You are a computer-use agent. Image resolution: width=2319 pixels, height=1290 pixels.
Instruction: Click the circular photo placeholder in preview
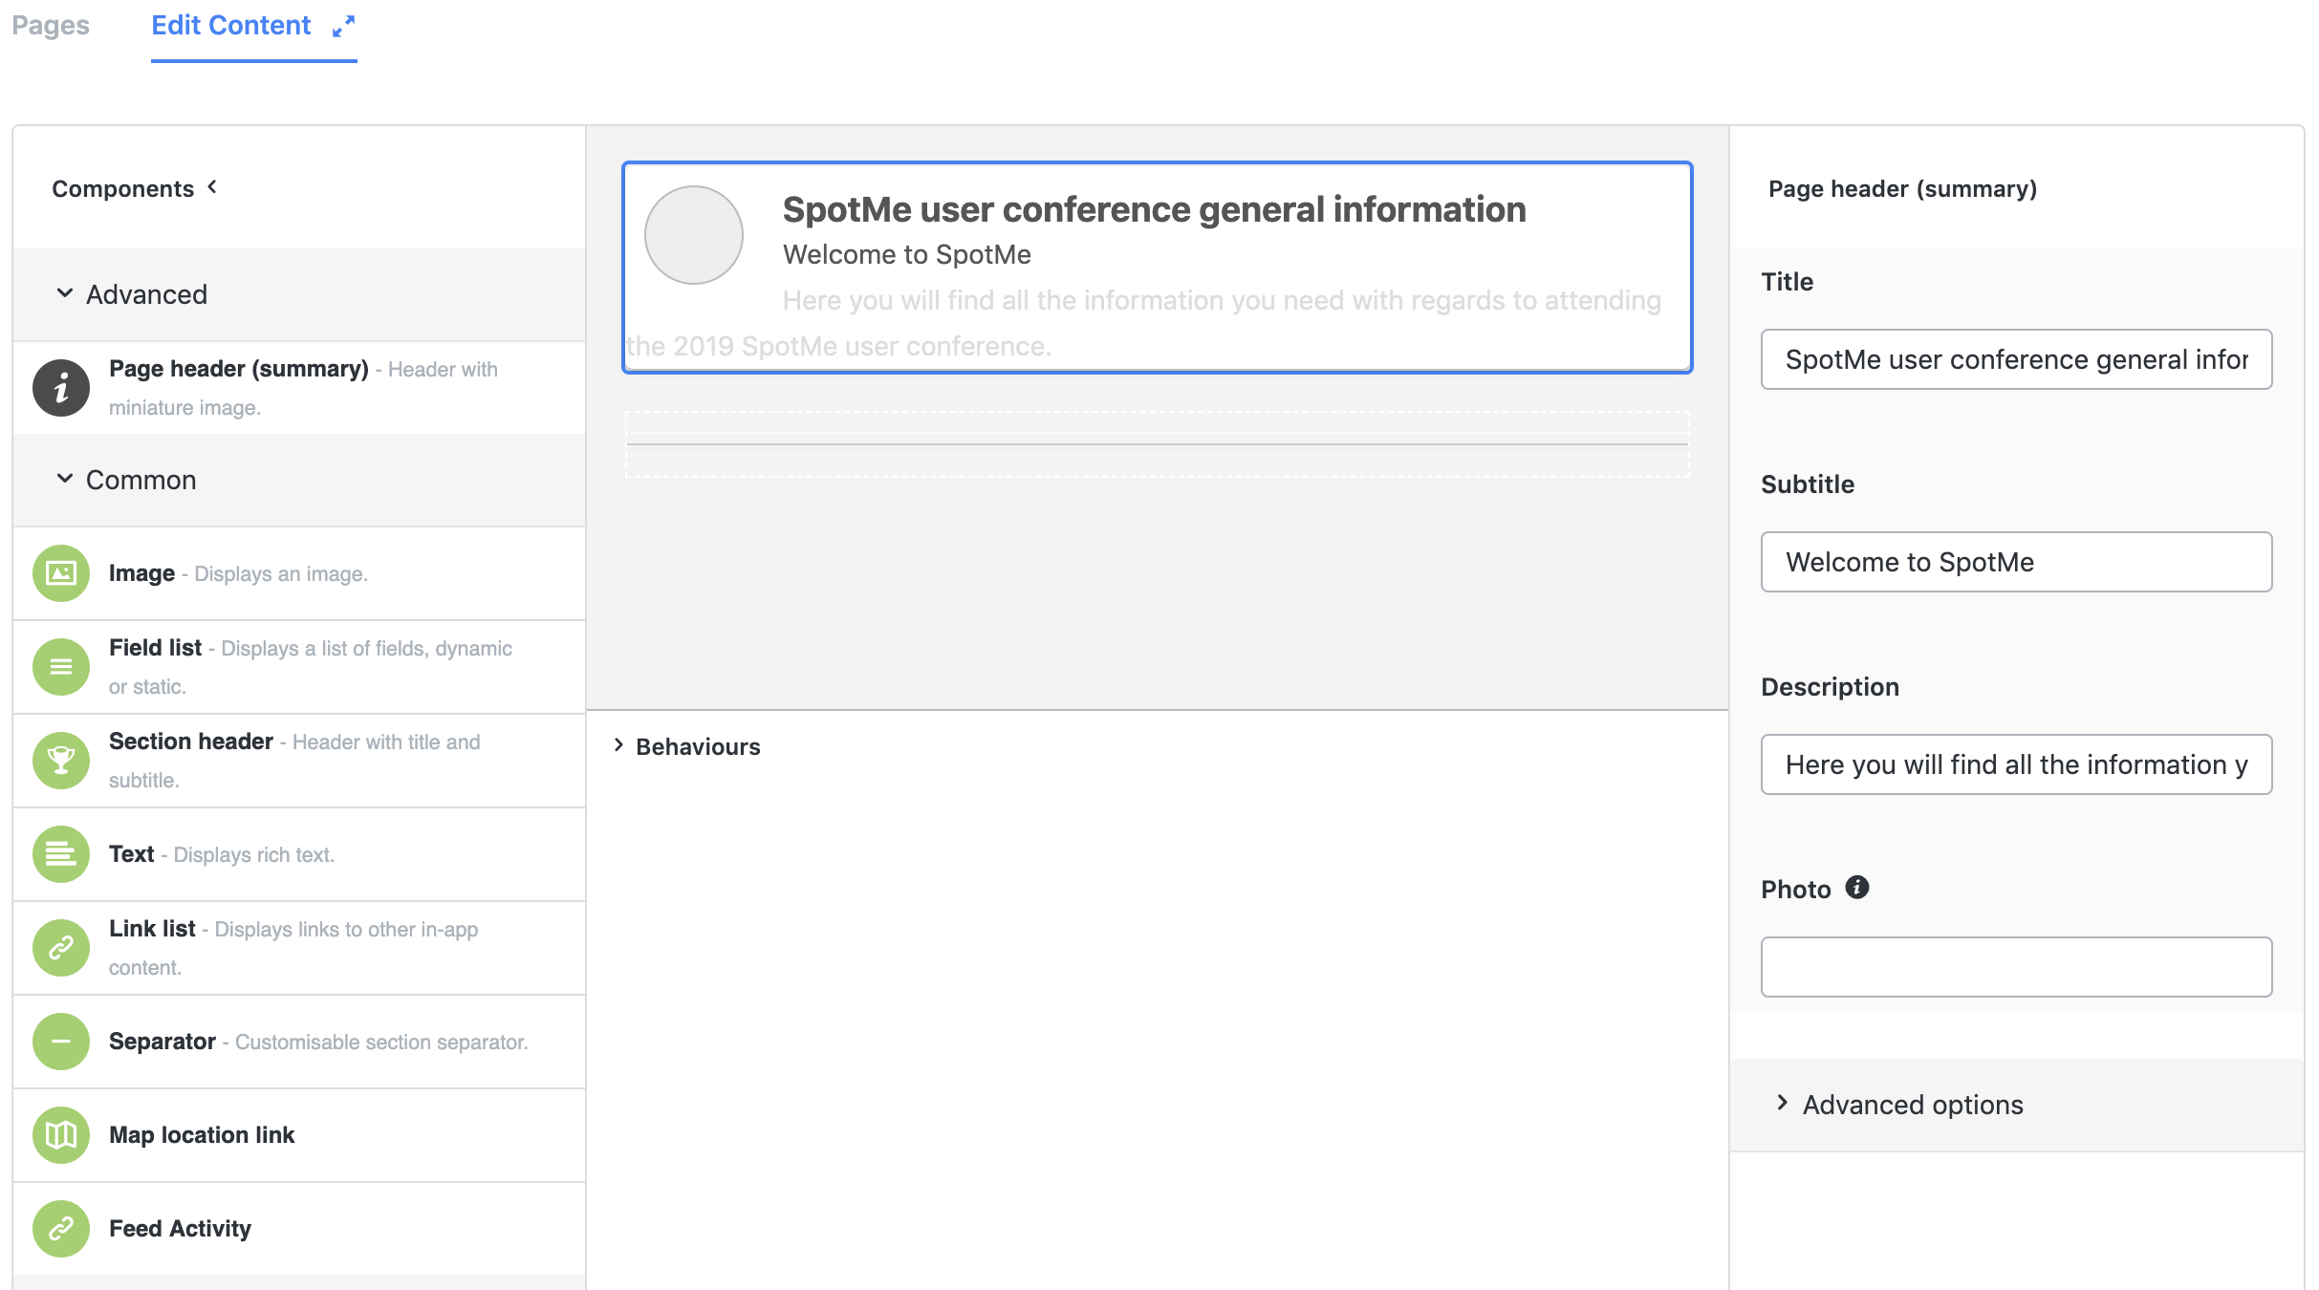tap(694, 235)
